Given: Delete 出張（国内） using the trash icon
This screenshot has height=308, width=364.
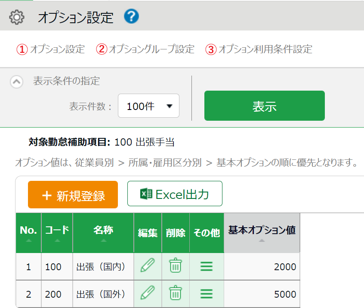Looking at the screenshot, I should [176, 265].
